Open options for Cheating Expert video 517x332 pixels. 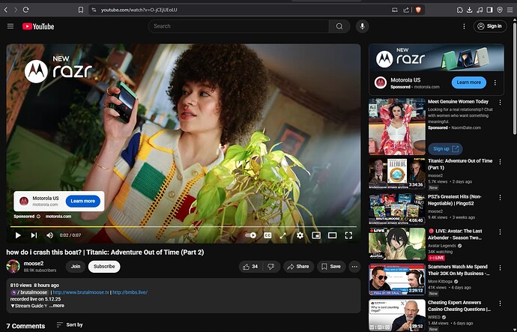tap(500, 304)
